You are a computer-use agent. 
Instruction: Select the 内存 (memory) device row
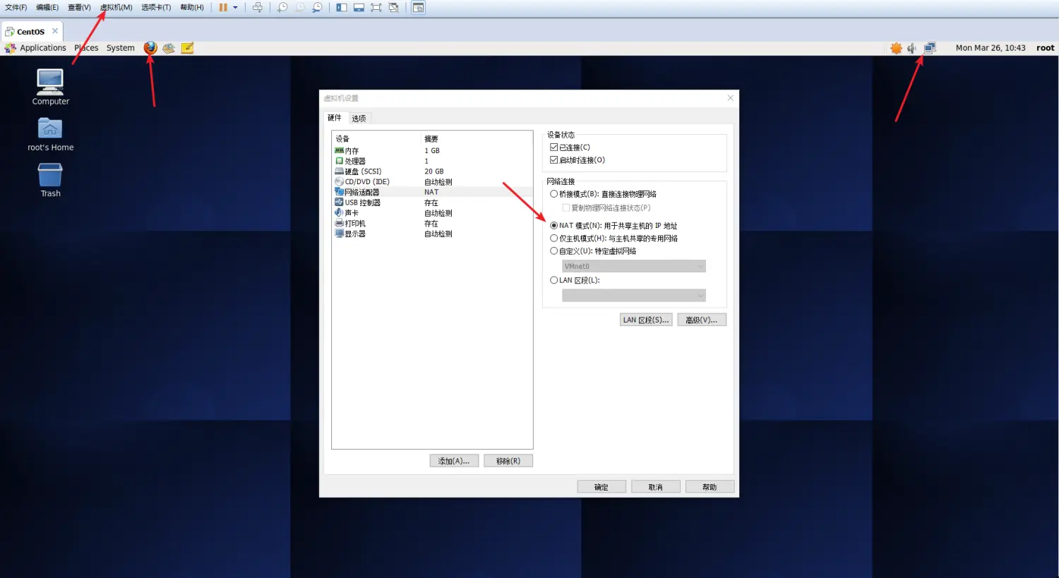click(432, 150)
